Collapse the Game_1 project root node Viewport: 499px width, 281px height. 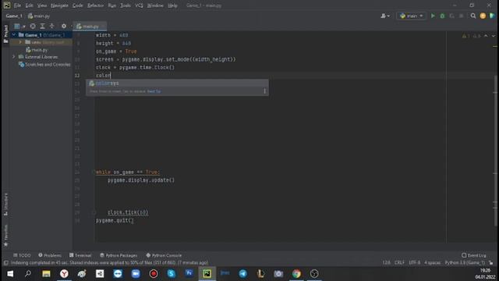point(14,34)
